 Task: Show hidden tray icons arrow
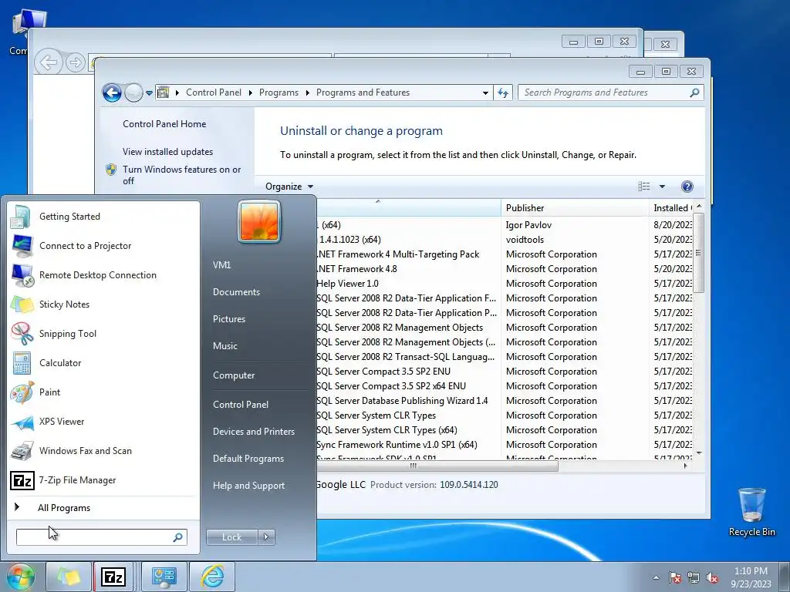(x=656, y=578)
